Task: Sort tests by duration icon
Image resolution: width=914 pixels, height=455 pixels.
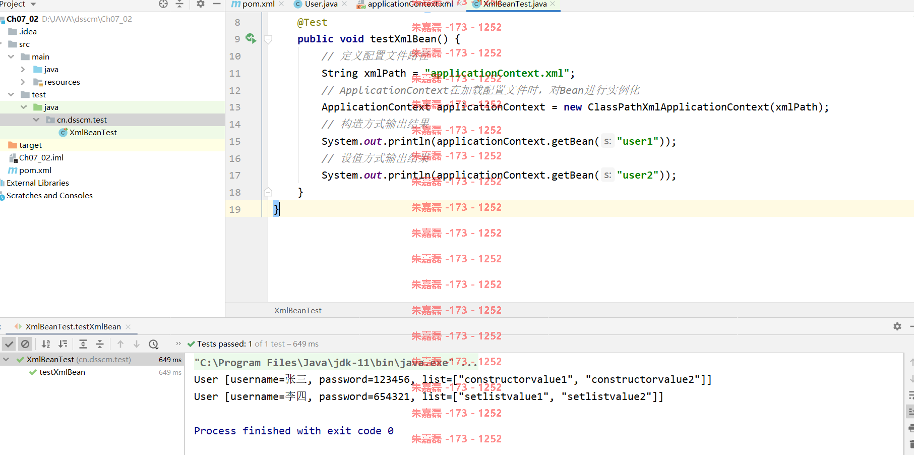Action: (x=63, y=344)
